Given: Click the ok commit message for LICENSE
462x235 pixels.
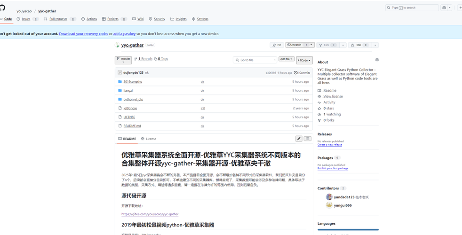Looking at the screenshot, I should 202,117.
